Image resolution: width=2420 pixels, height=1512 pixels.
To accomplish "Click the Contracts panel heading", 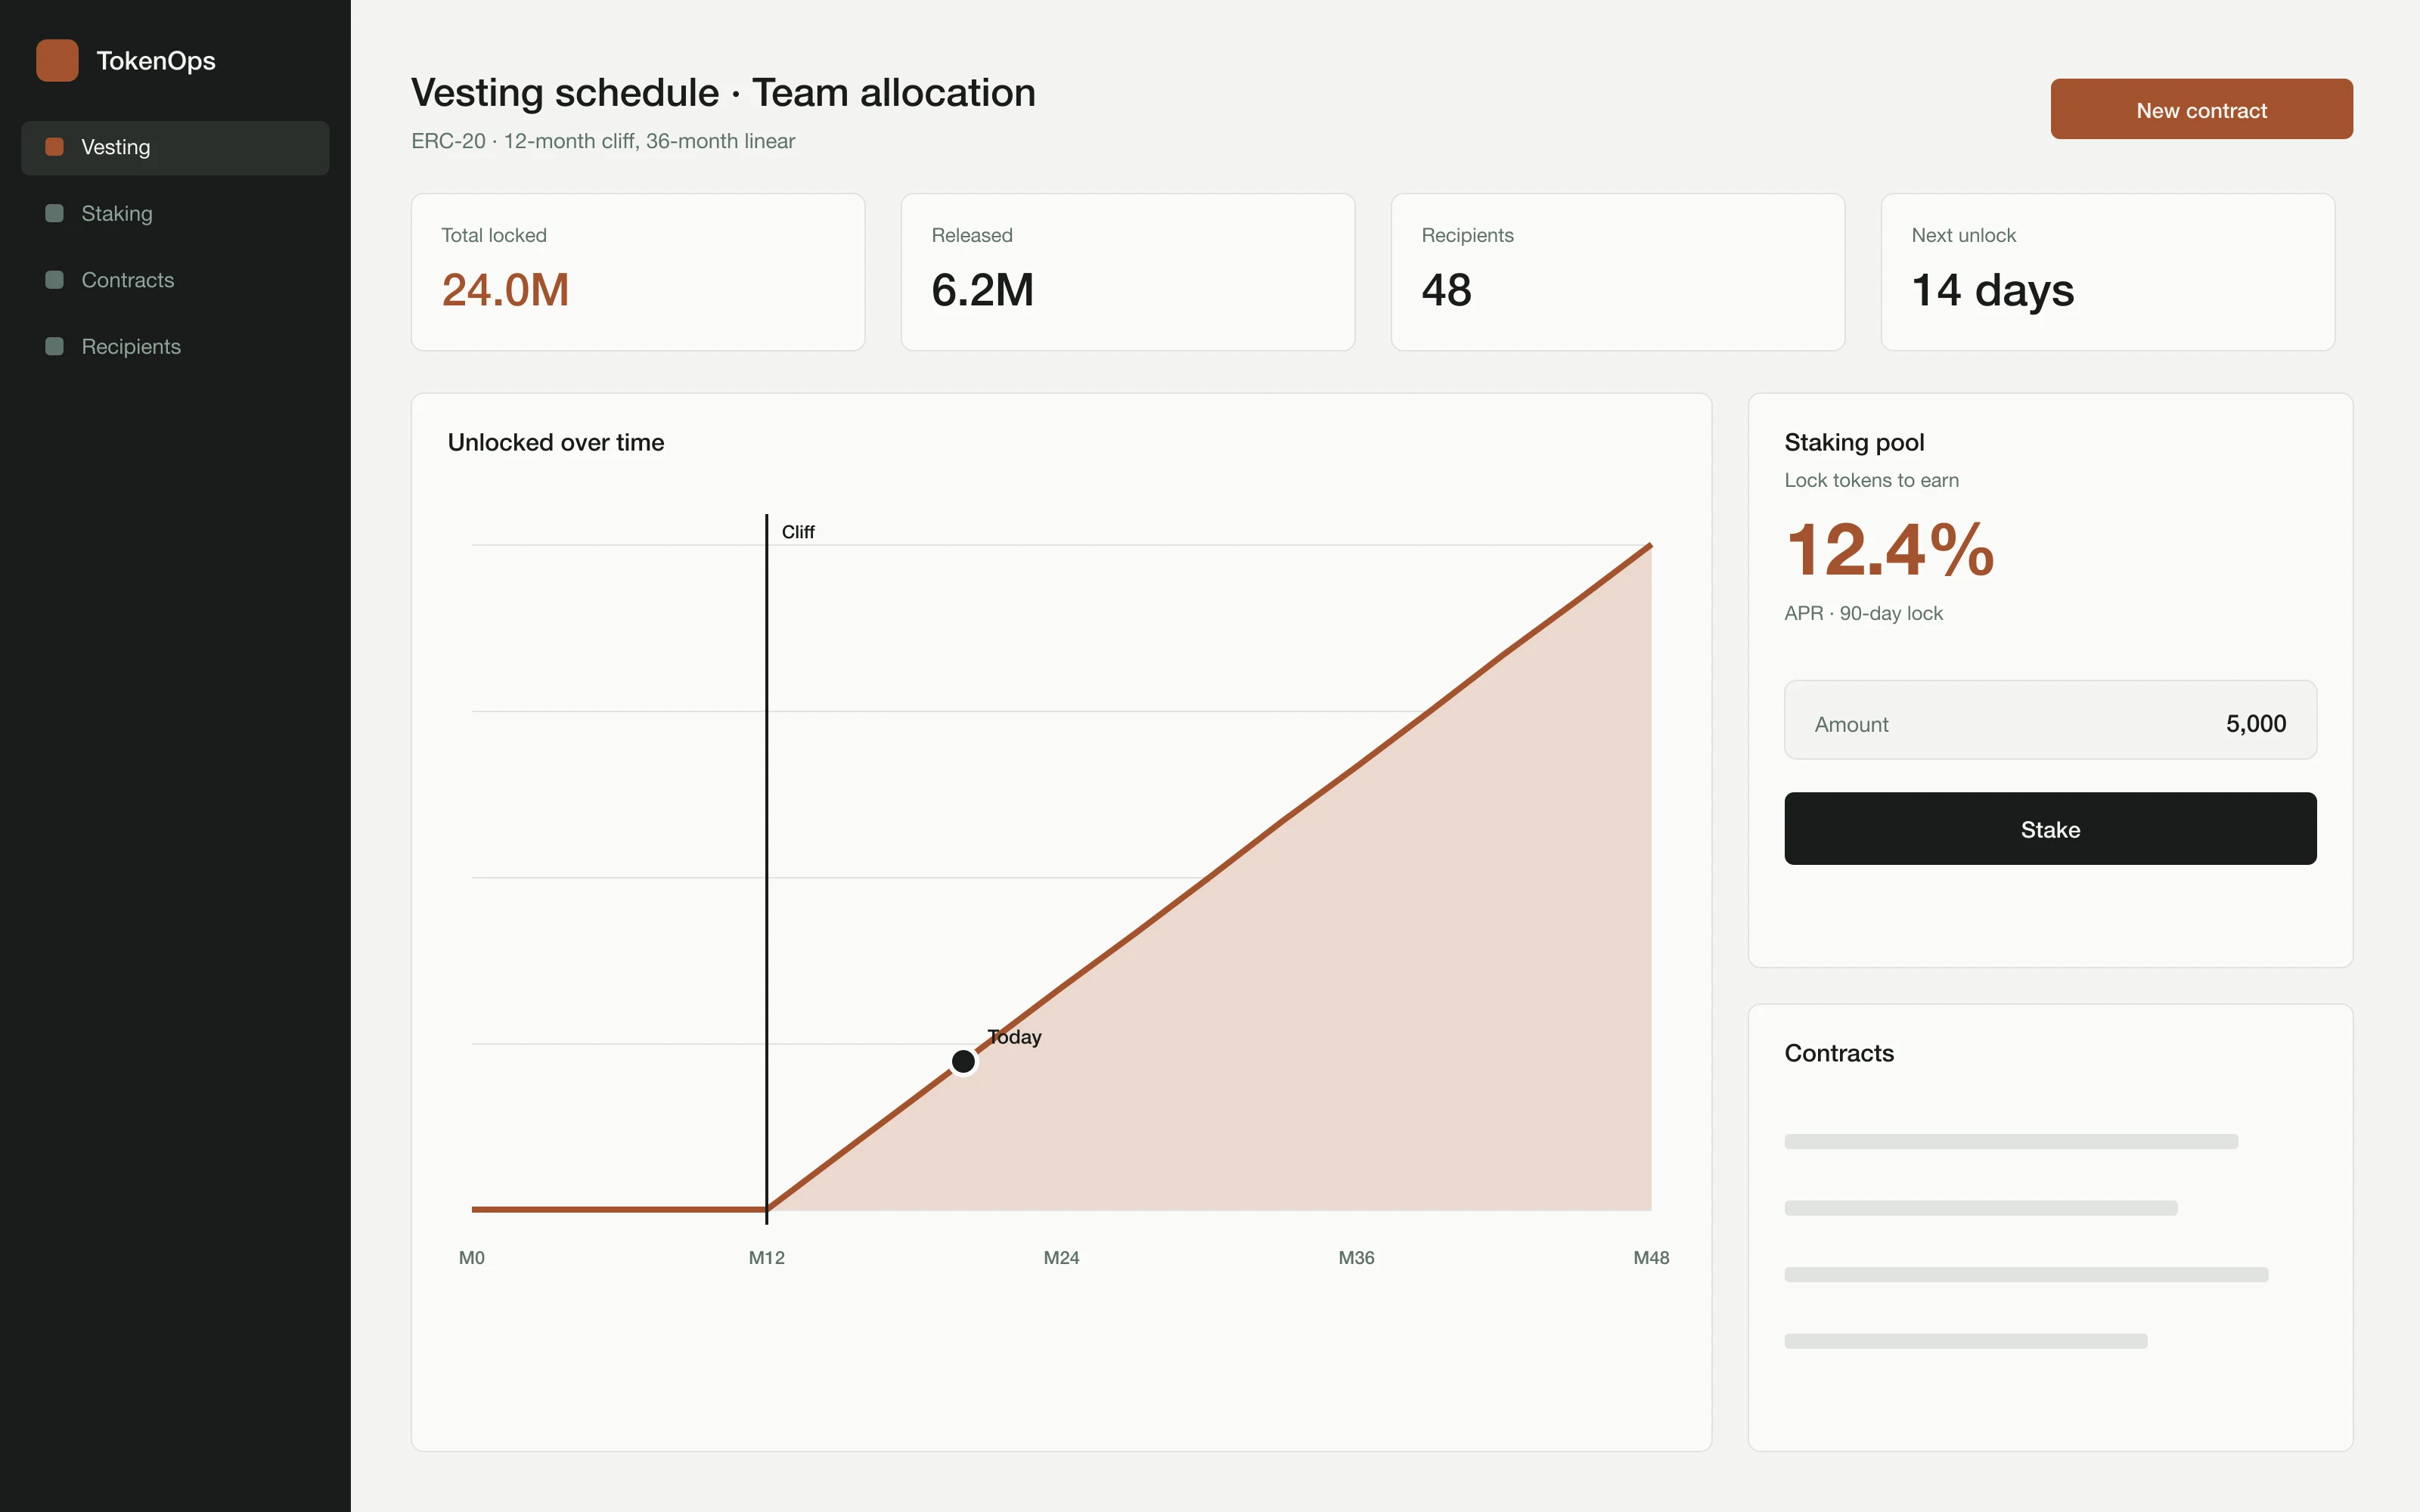I will click(1839, 1053).
